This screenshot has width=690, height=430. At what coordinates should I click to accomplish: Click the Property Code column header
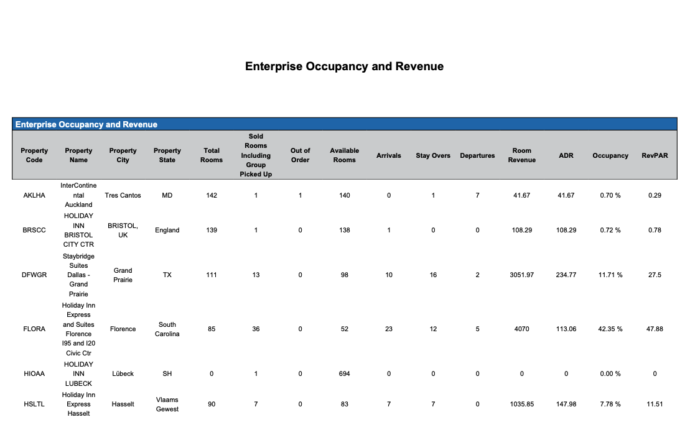[34, 155]
